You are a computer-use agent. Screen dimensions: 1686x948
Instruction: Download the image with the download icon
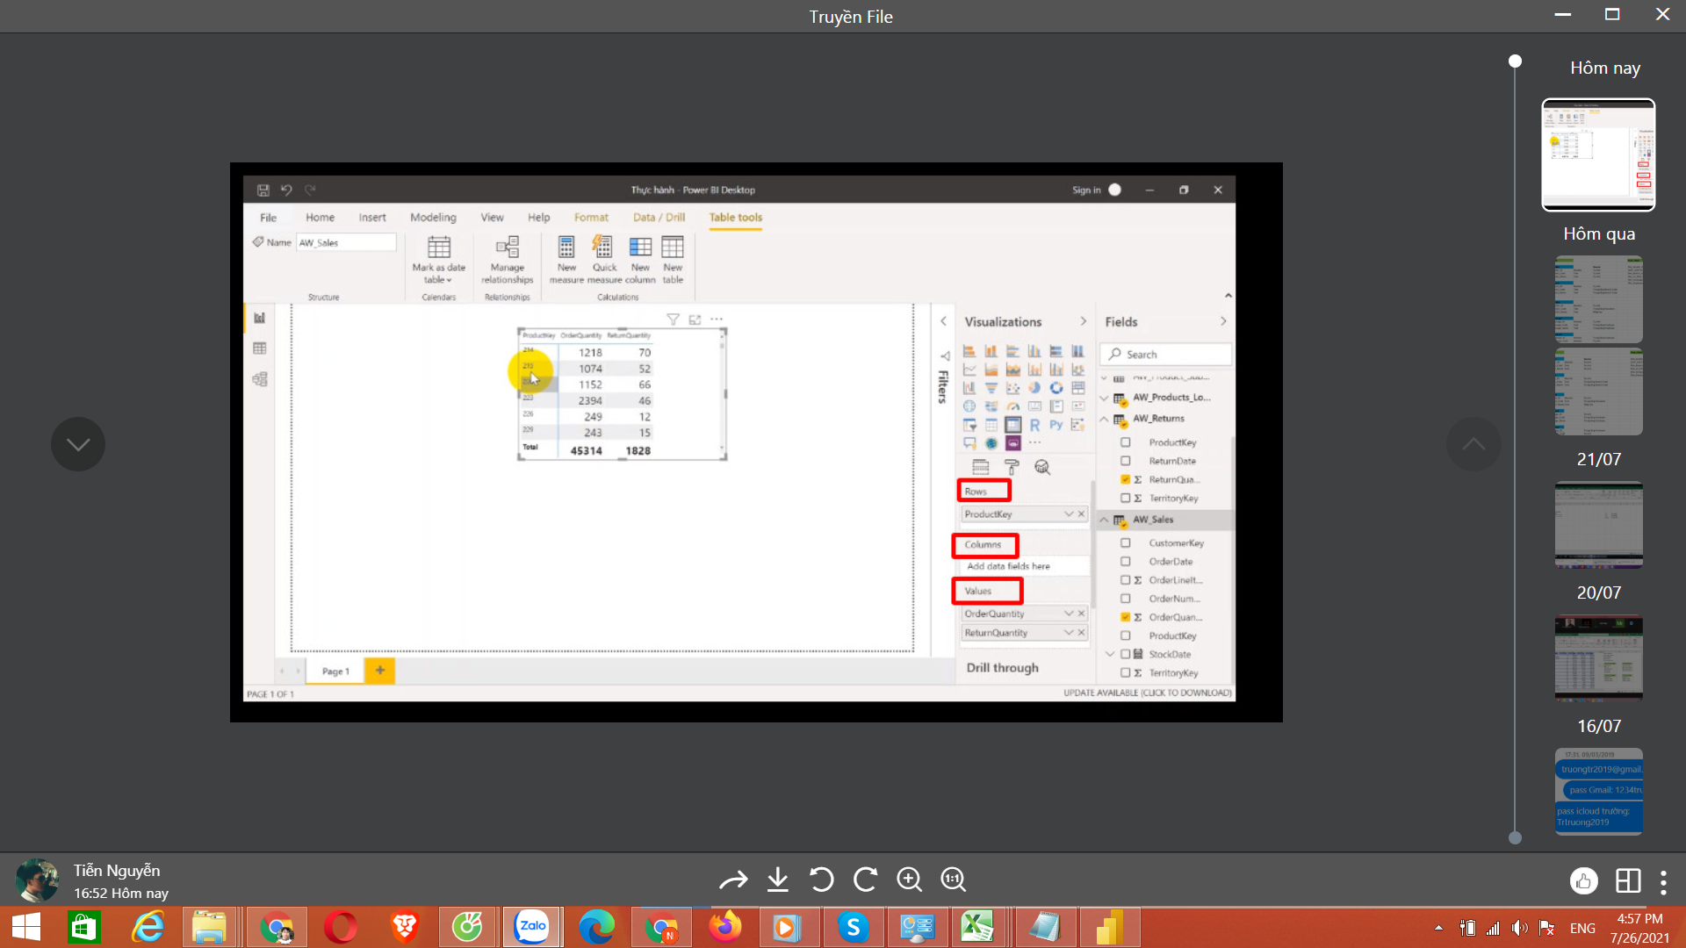(777, 880)
